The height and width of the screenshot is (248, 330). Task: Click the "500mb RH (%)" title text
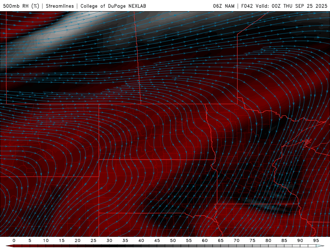click(x=21, y=6)
